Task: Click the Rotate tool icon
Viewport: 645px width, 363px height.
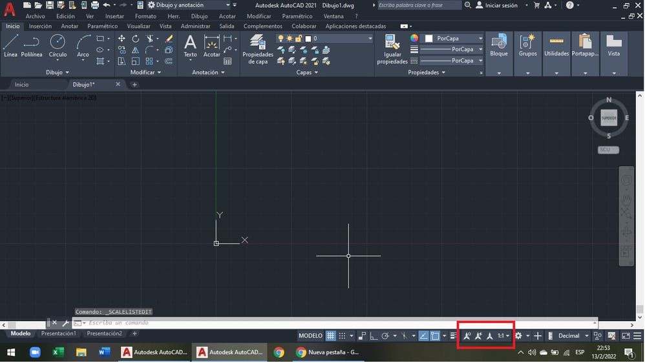Action: (x=135, y=39)
